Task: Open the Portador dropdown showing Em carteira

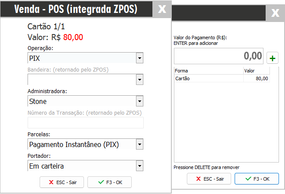Action: [x=139, y=166]
